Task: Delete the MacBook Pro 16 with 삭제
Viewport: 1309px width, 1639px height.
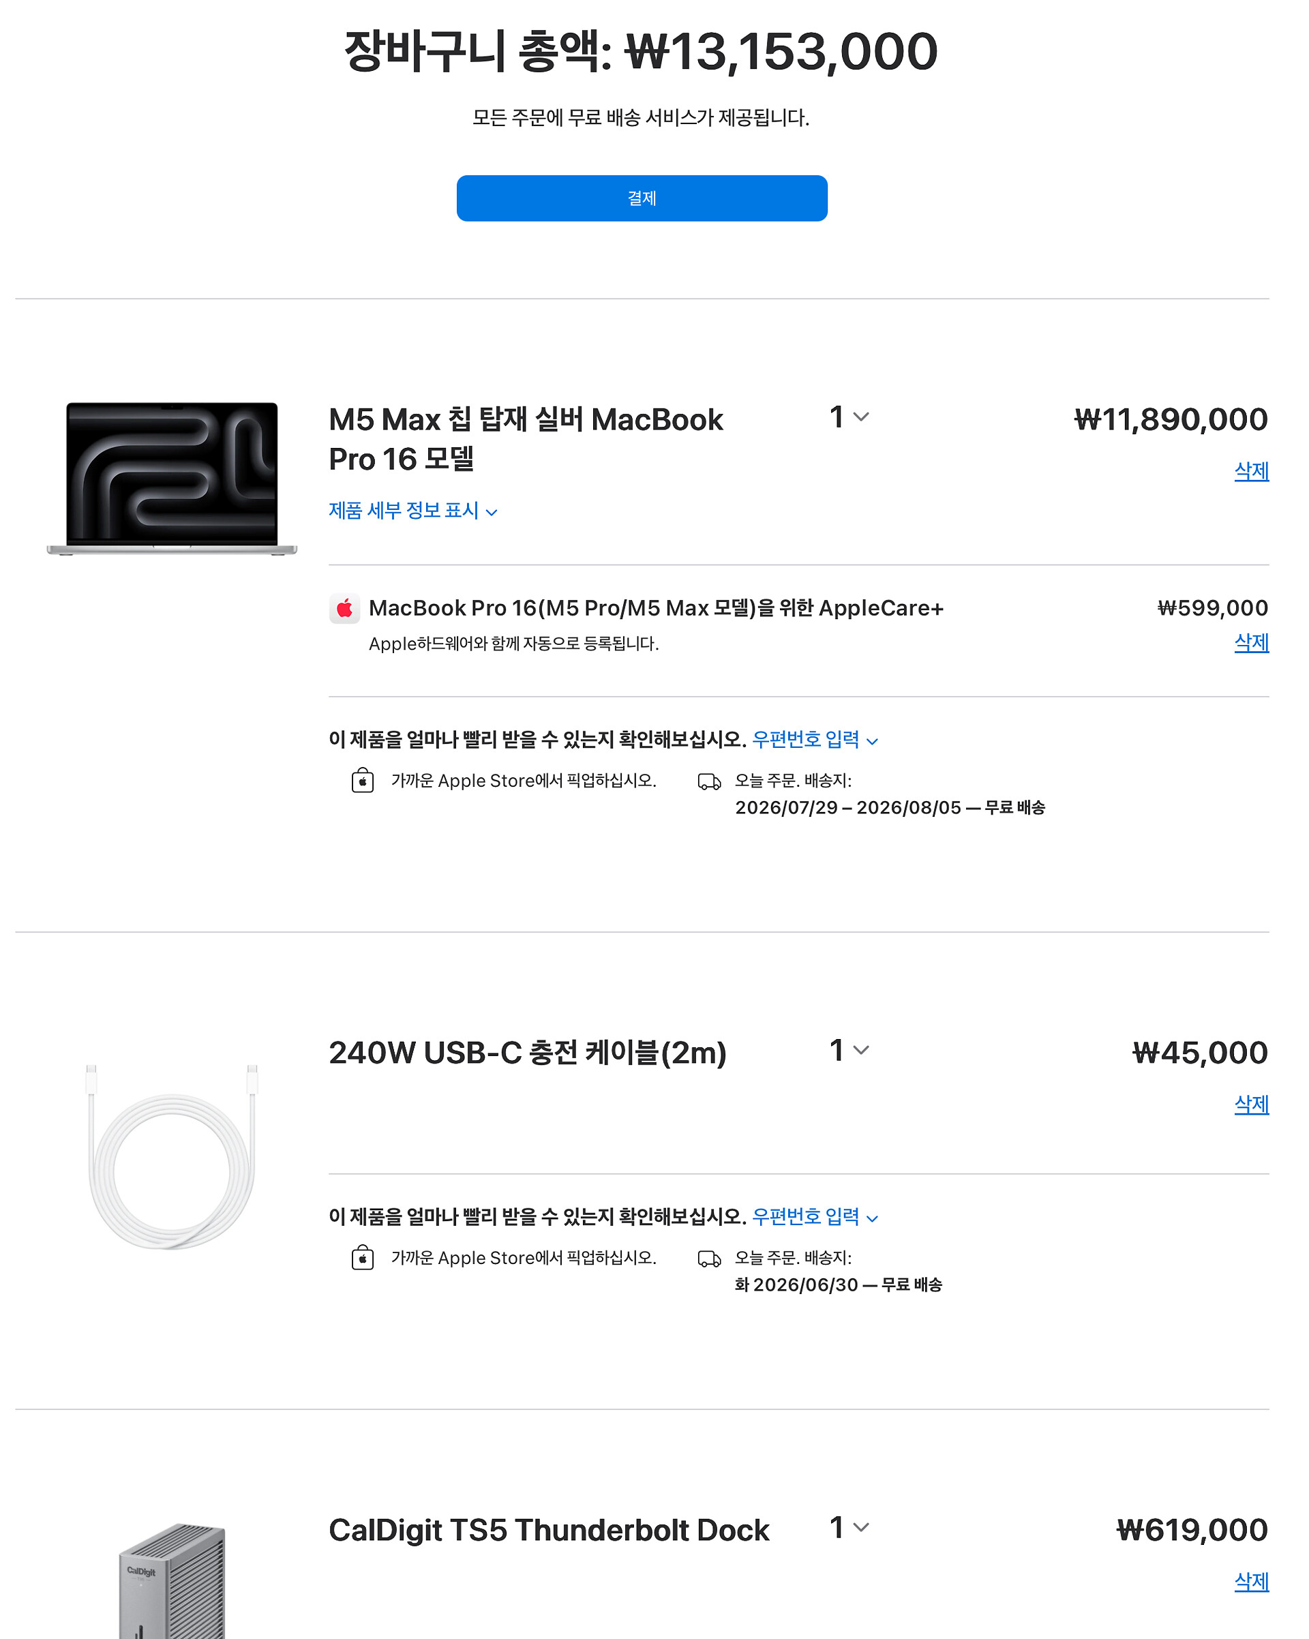Action: (x=1251, y=470)
